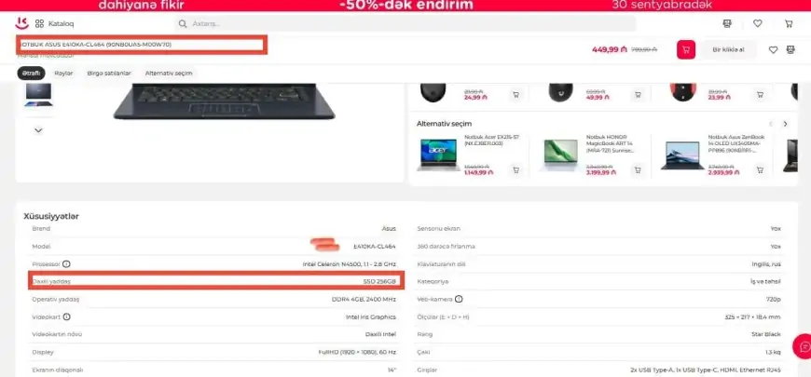Viewport: 811px width, 377px height.
Task: Open the compare scale icon in header
Action: [x=727, y=23]
